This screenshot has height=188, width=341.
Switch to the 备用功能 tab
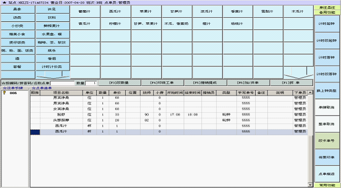tap(327, 13)
